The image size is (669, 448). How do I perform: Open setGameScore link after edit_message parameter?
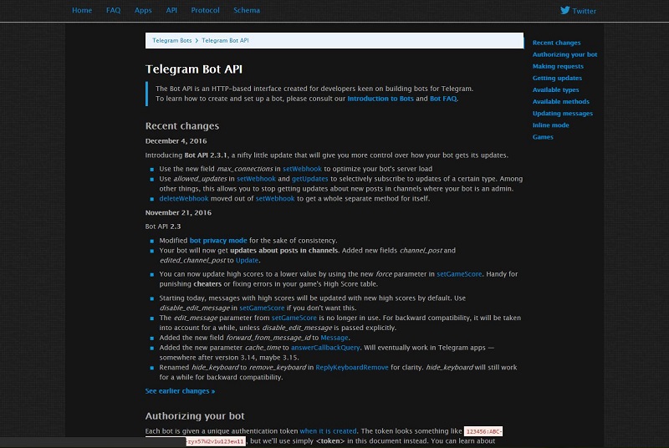[x=294, y=318]
